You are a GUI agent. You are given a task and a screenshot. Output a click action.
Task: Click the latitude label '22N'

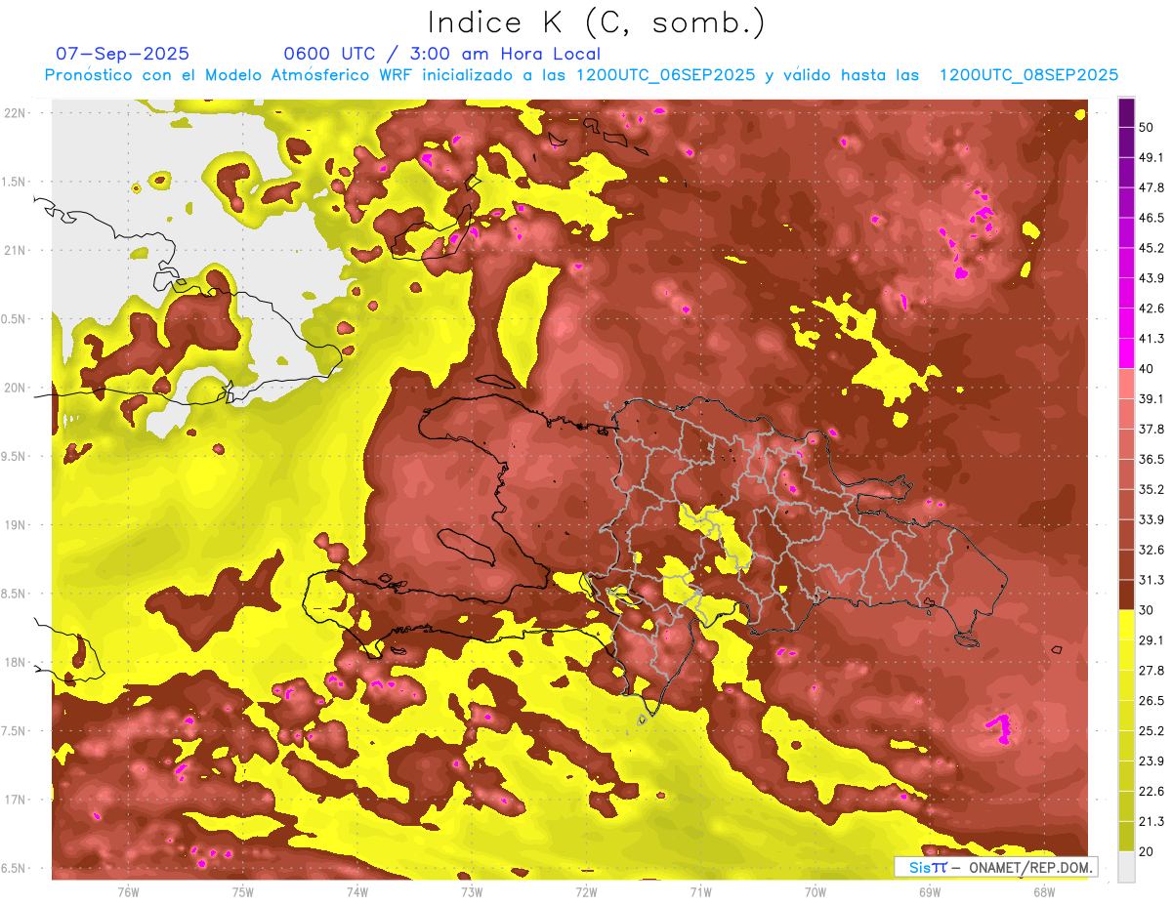(x=15, y=112)
